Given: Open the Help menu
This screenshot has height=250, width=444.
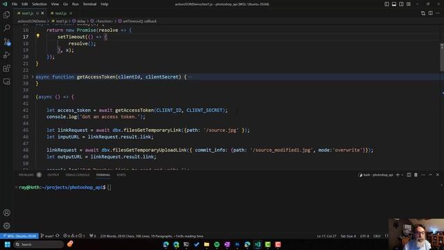Looking at the screenshot, I should 105,4.
